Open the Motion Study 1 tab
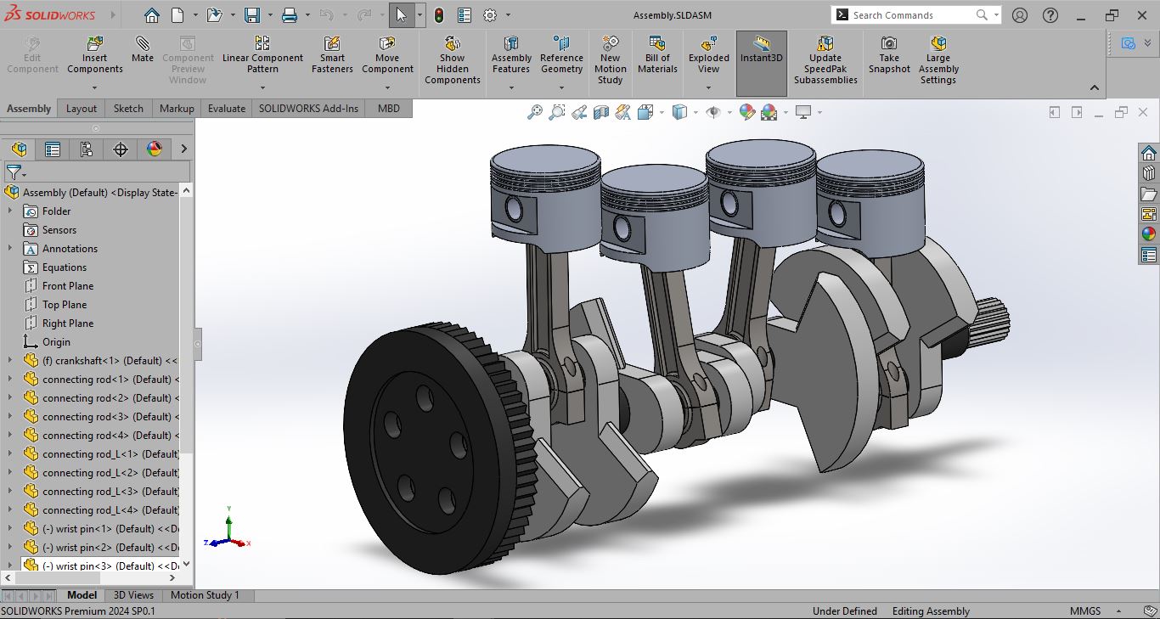Screen dimensions: 1160x619 tap(205, 595)
